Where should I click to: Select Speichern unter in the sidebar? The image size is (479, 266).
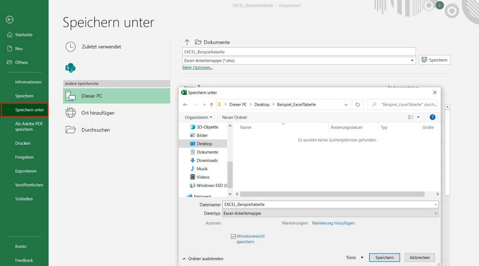point(25,110)
